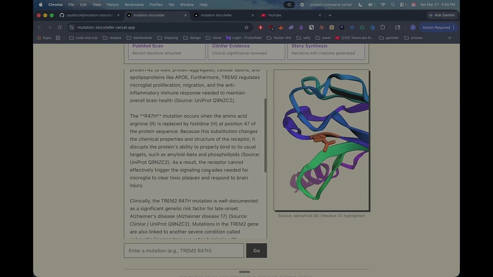This screenshot has height=277, width=493.
Task: Click the 3D protein structure viewer
Action: [322, 140]
